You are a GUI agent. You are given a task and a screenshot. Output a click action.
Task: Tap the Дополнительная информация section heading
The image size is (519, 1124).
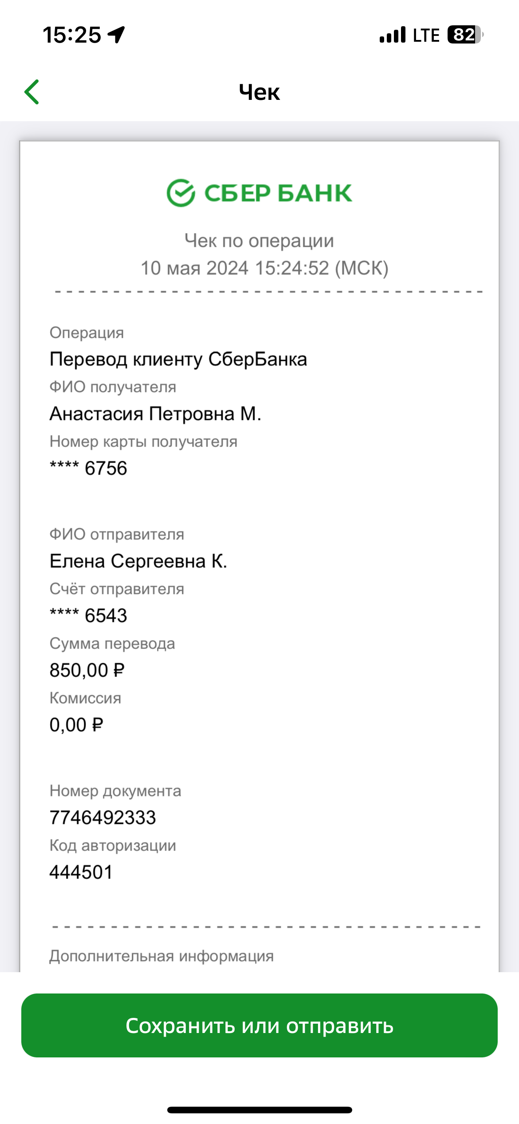[x=161, y=956]
